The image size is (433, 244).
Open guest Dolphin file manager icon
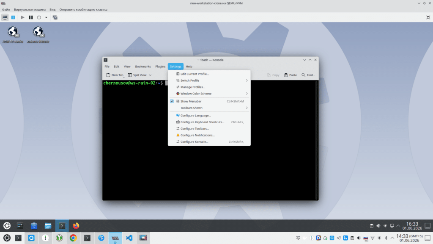point(48,226)
